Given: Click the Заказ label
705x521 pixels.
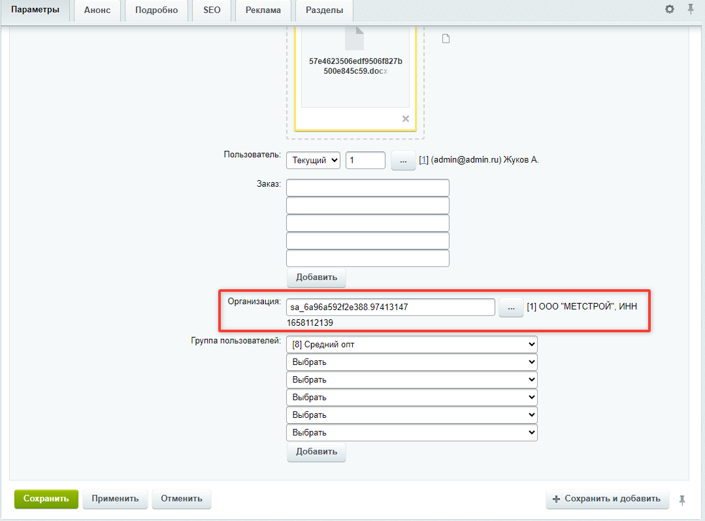Looking at the screenshot, I should 269,183.
